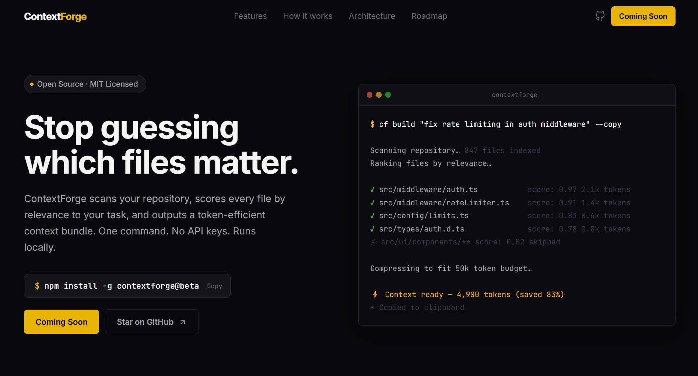Click the header Coming Soon button

tap(643, 16)
